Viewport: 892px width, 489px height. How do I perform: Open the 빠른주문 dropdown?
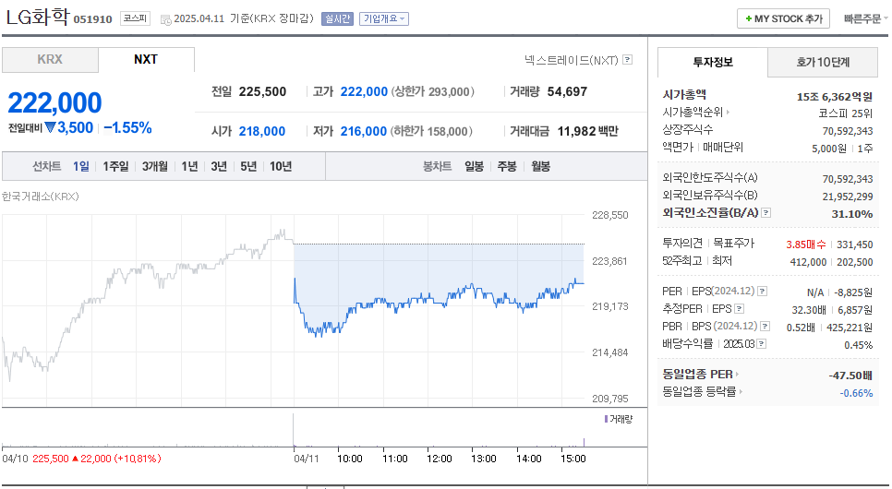click(865, 18)
